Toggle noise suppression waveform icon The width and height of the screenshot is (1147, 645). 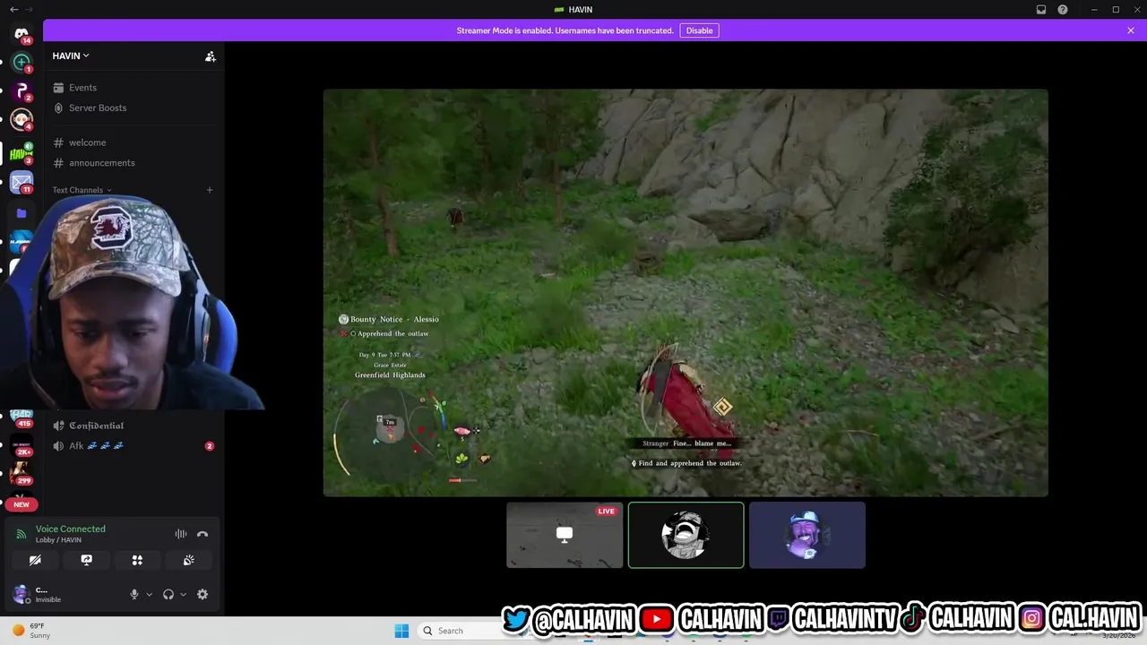pos(181,534)
